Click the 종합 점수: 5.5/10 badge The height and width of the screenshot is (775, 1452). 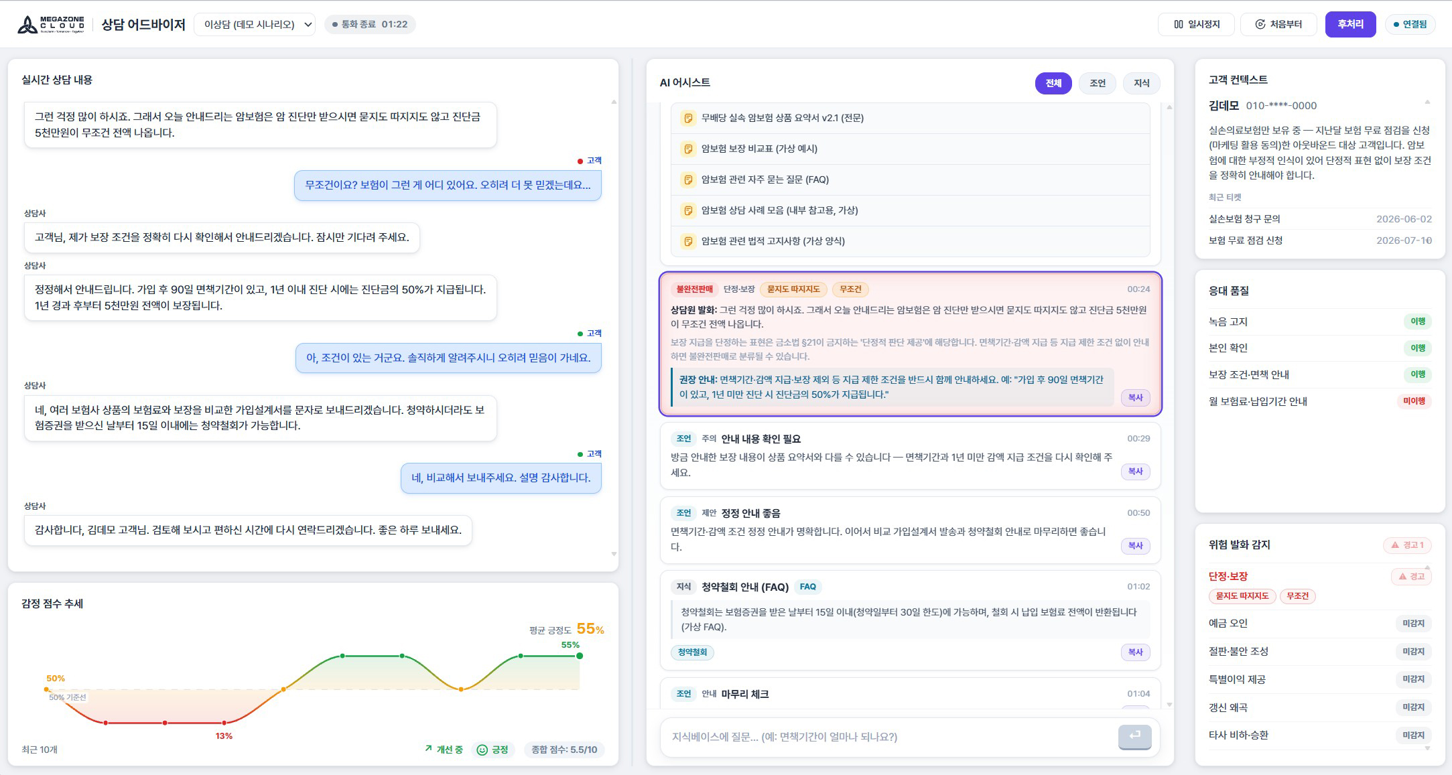564,750
